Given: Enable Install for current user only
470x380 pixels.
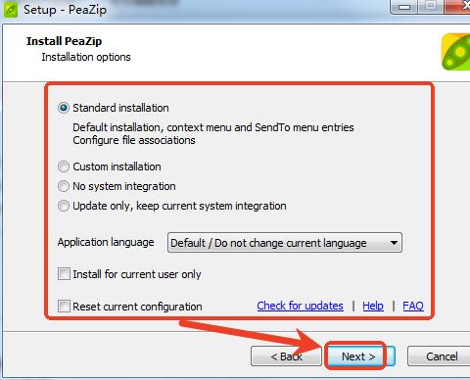Looking at the screenshot, I should click(x=64, y=274).
